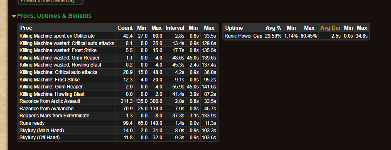Image resolution: width=391 pixels, height=150 pixels.
Task: Click the Procs, Uptimes & Benefits heading
Action: (54, 16)
